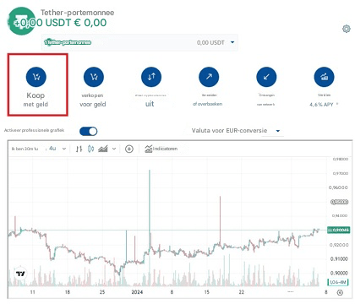Open the Indicatoren menu
This screenshot has height=304, width=355.
click(x=161, y=149)
